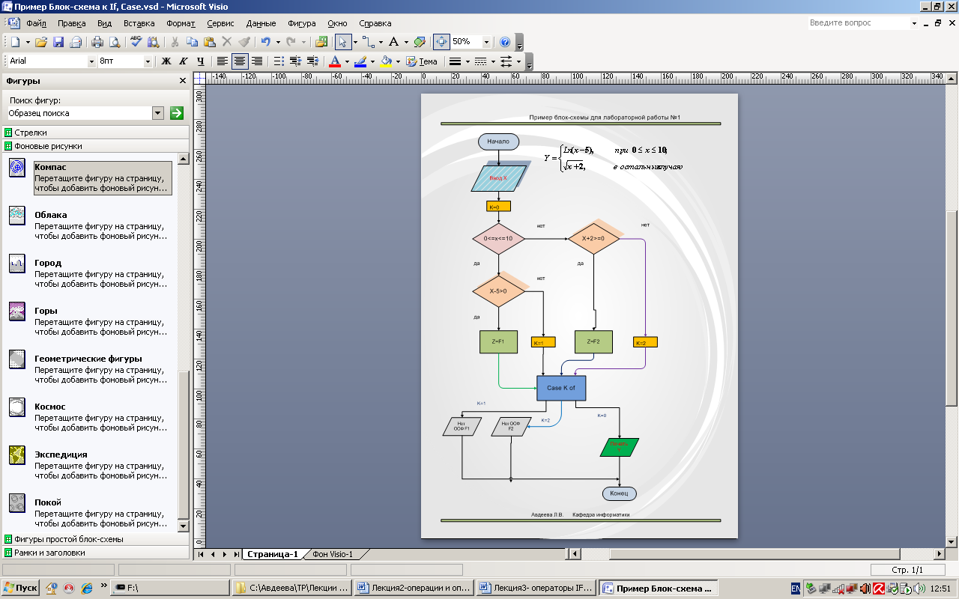Apply line color blue pencil swatch
This screenshot has height=599, width=959.
(360, 61)
